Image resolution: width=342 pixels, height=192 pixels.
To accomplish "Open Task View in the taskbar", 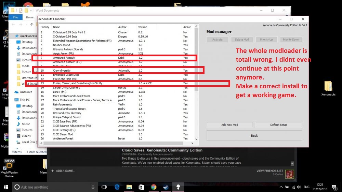I will [x=104, y=187].
